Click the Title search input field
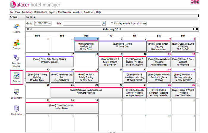The width and height of the screenshot is (208, 133). click(x=82, y=23)
